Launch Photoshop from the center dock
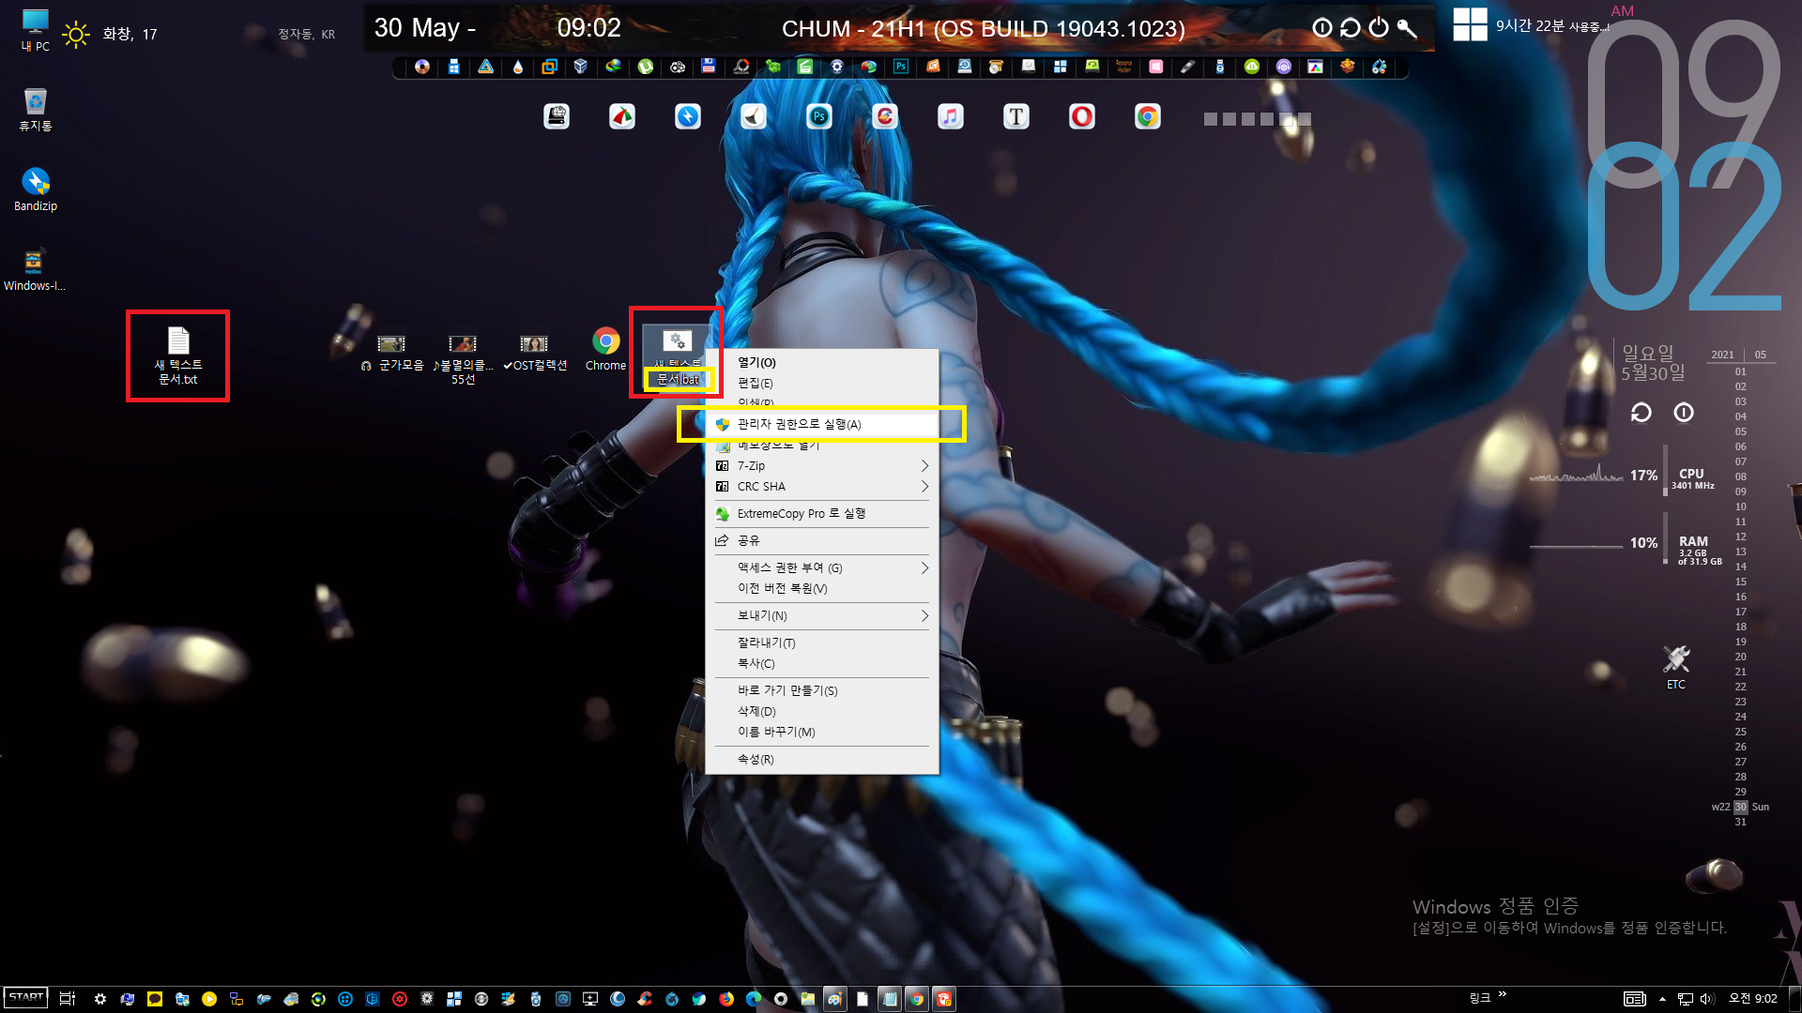The height and width of the screenshot is (1013, 1802). pos(819,116)
